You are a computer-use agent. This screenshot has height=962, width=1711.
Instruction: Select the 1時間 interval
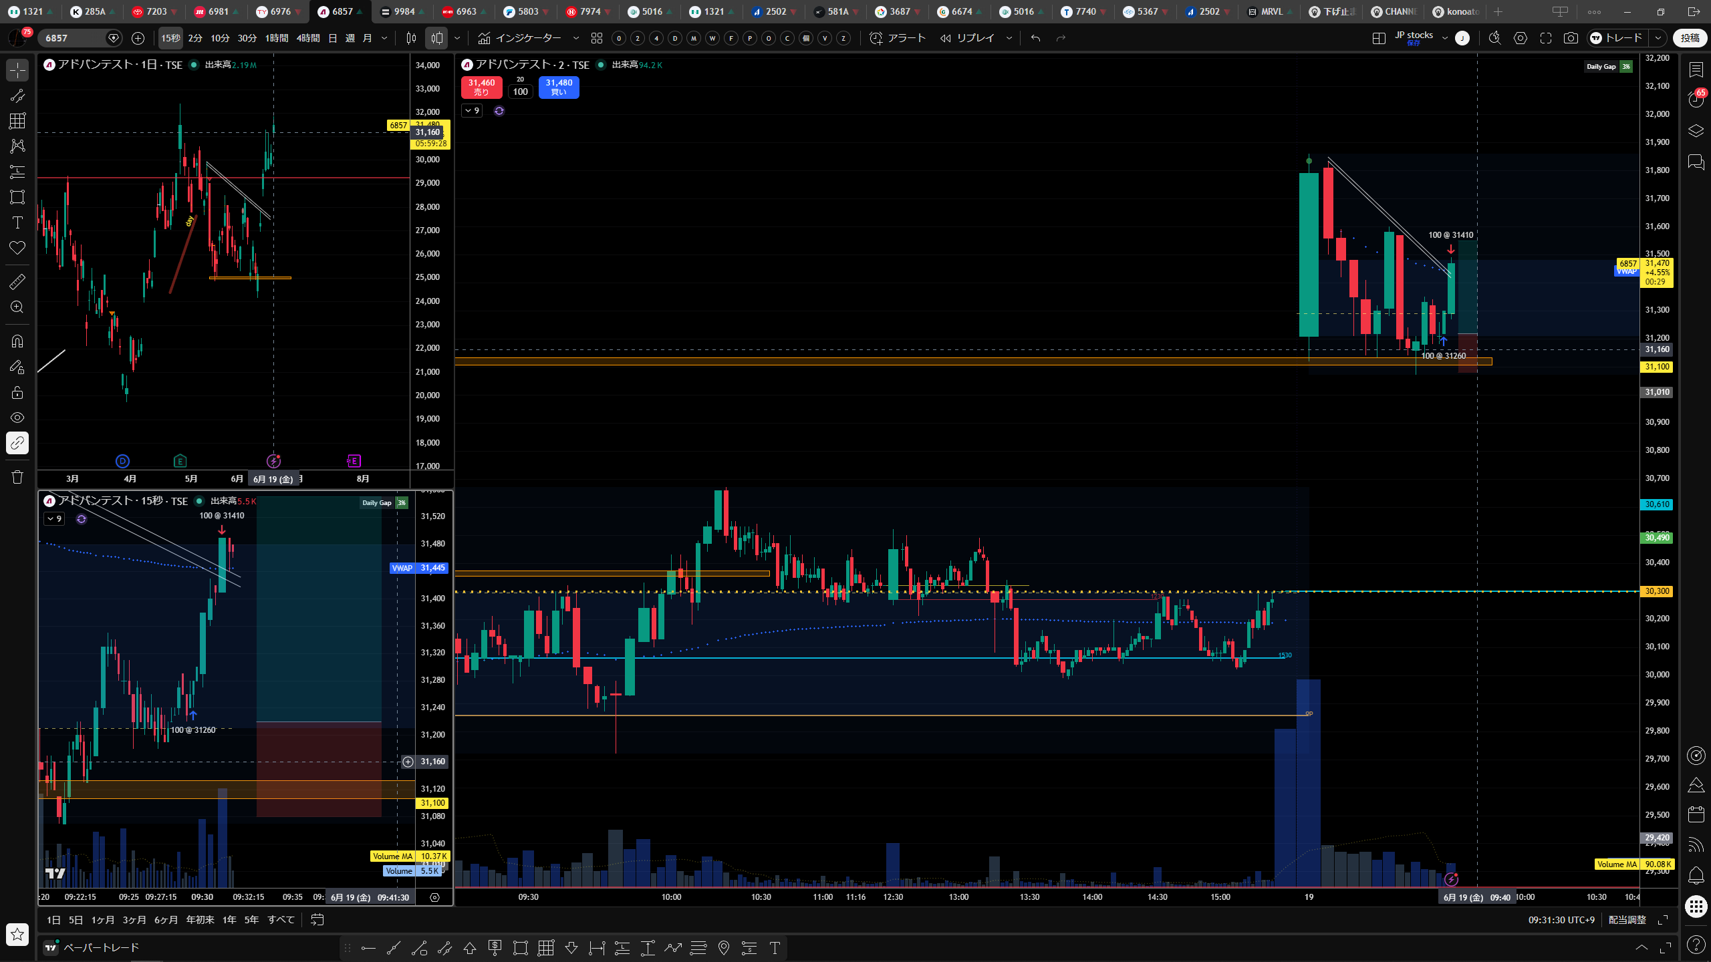tap(277, 38)
